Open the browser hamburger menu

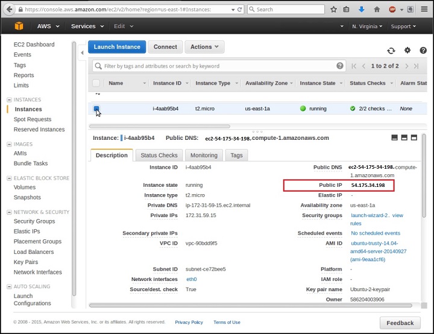424,9
